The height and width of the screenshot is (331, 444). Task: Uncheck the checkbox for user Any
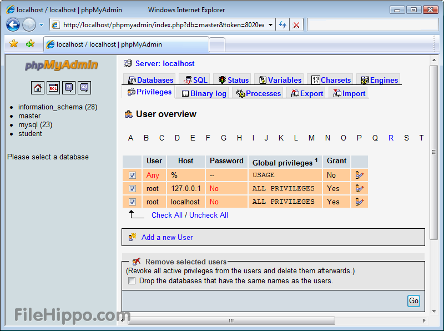coord(132,175)
